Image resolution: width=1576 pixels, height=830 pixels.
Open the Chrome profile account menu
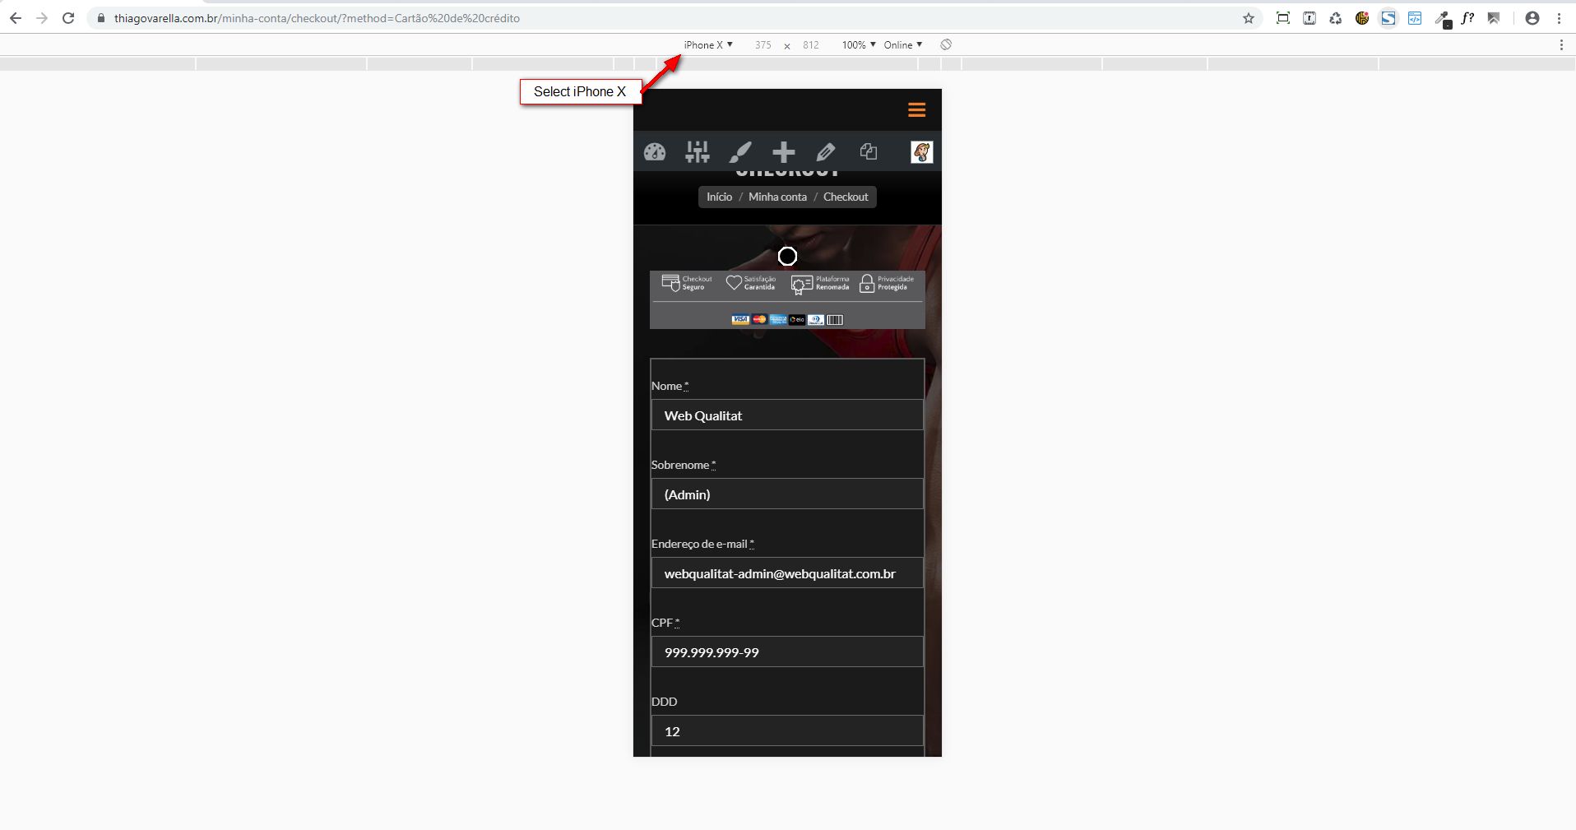point(1532,18)
